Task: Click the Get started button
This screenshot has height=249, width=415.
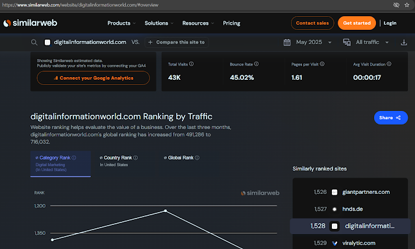Action: point(357,23)
